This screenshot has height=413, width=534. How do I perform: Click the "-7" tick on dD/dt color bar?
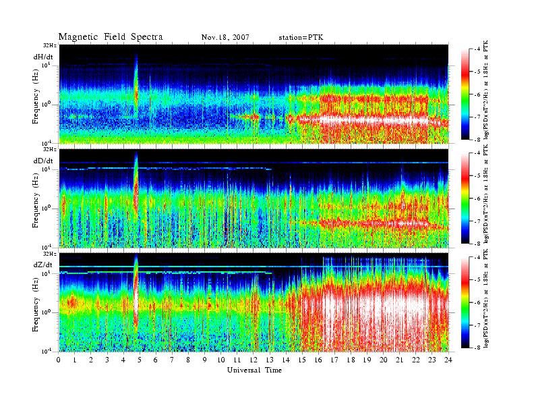tap(477, 221)
